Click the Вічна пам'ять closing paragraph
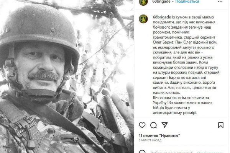The height and width of the screenshot is (153, 230). [x=182, y=105]
